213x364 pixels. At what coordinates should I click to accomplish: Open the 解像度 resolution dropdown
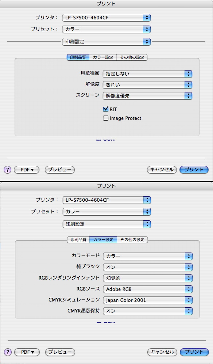click(x=148, y=85)
